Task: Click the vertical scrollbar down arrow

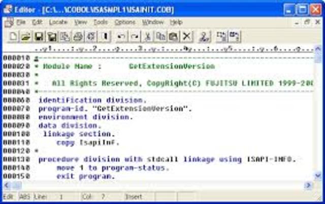Action: pos(318,176)
